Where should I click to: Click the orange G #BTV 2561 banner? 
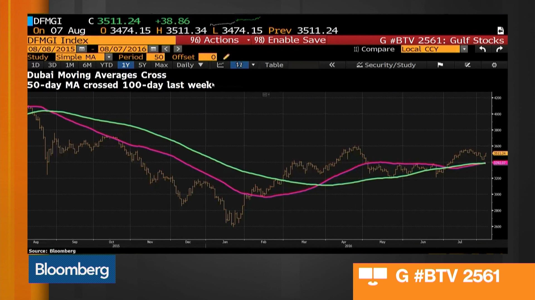click(444, 281)
